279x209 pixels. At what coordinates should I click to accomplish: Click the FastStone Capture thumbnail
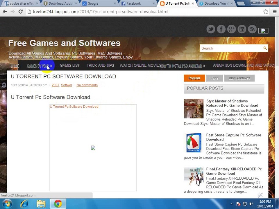pyautogui.click(x=194, y=143)
